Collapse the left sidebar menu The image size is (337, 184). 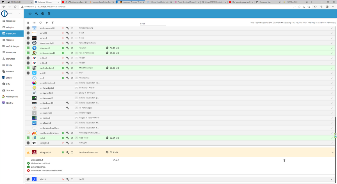click(19, 13)
